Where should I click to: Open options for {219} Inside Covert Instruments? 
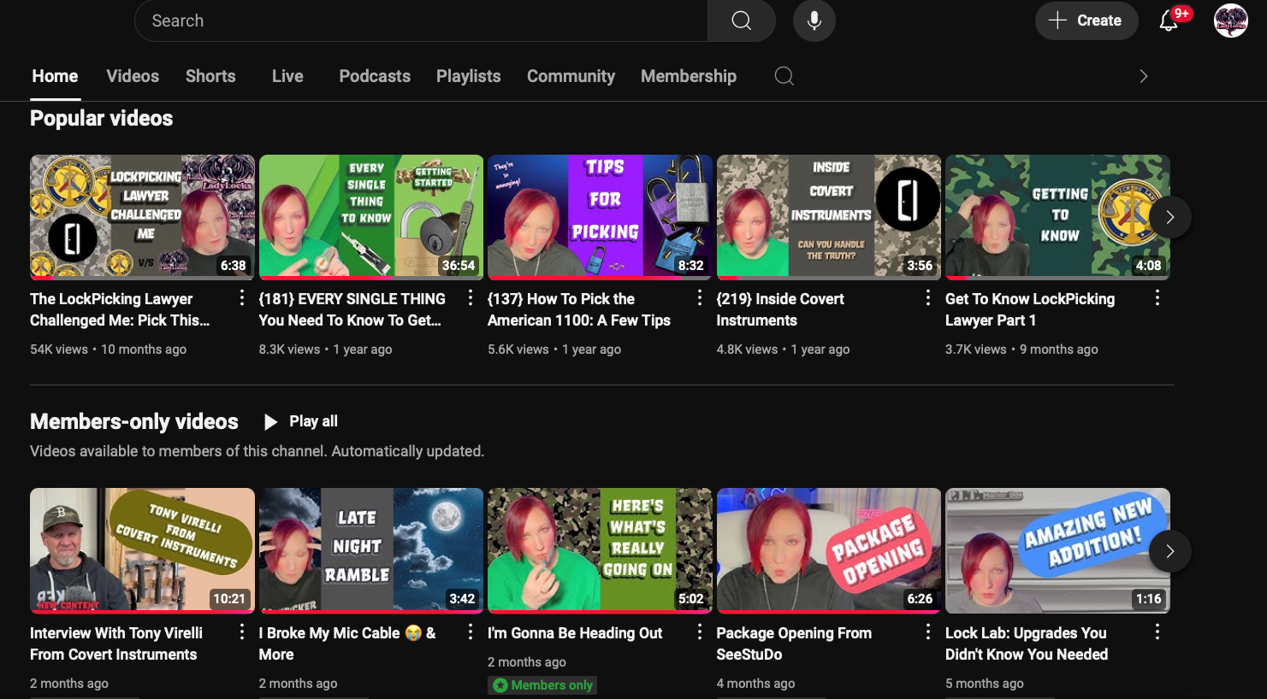(x=928, y=297)
